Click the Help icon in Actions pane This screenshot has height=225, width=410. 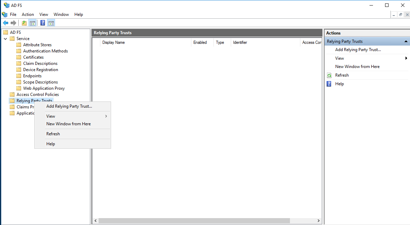pos(329,84)
